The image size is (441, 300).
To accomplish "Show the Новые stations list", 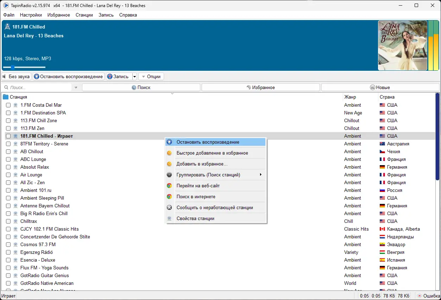I will coord(380,87).
